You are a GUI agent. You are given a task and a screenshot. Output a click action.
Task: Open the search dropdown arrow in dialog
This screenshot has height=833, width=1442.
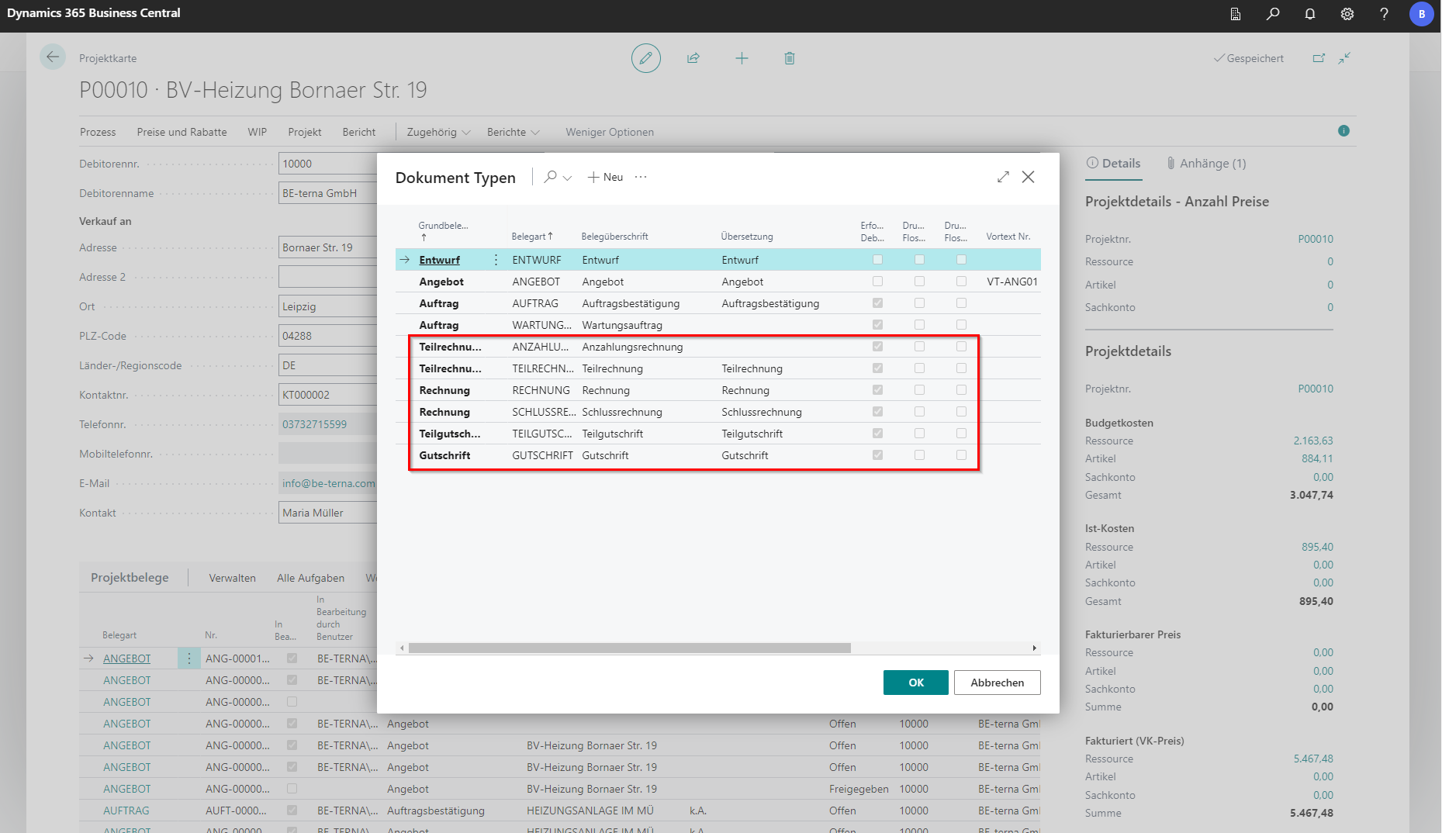click(567, 178)
